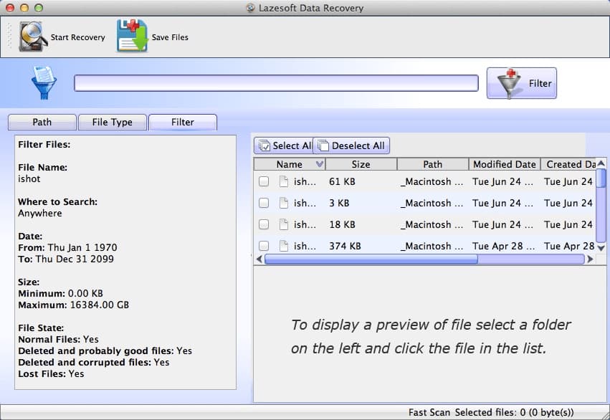Viewport: 610px width, 420px height.
Task: Click 'ishot' under File Name
Action: click(29, 179)
